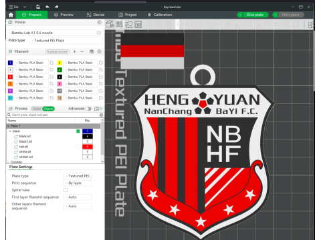Open the Calibration tab
Screen dimensions: 321x240
(160, 15)
